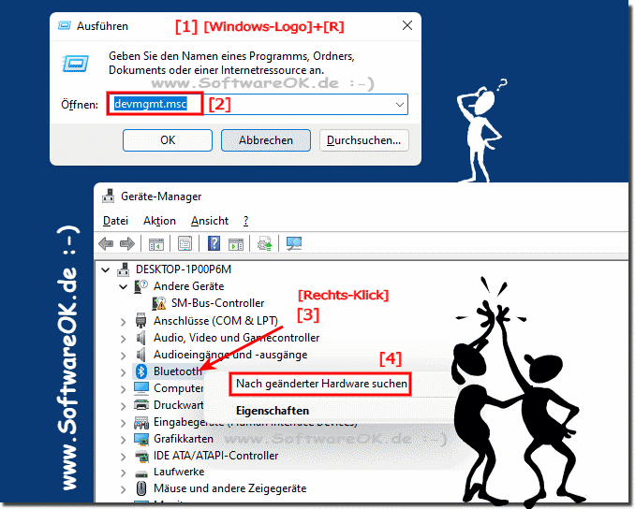
Task: Click the SM-Bus-Controller warning icon
Action: (159, 303)
